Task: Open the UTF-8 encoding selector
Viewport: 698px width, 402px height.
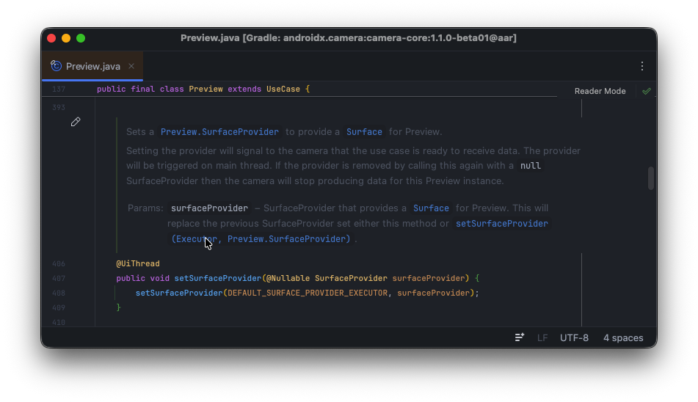Action: [x=574, y=337]
